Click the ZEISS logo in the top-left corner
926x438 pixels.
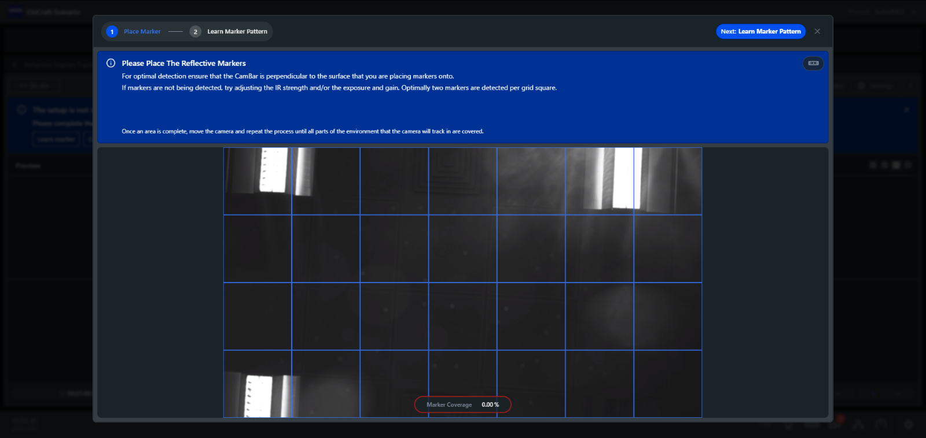[x=16, y=11]
